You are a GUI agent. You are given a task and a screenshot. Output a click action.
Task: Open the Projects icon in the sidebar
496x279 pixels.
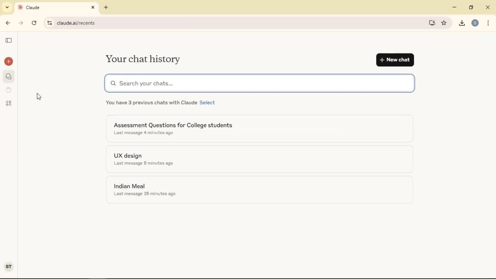point(9,90)
